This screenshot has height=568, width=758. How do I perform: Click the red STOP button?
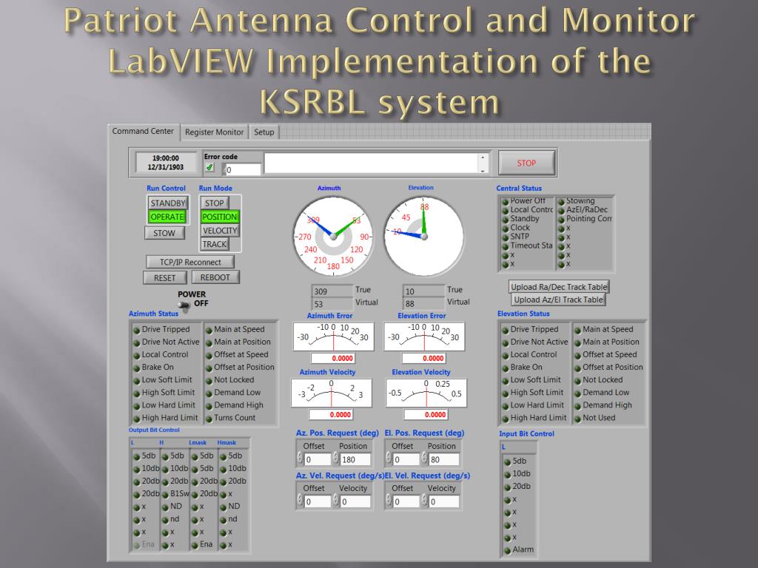coord(526,163)
